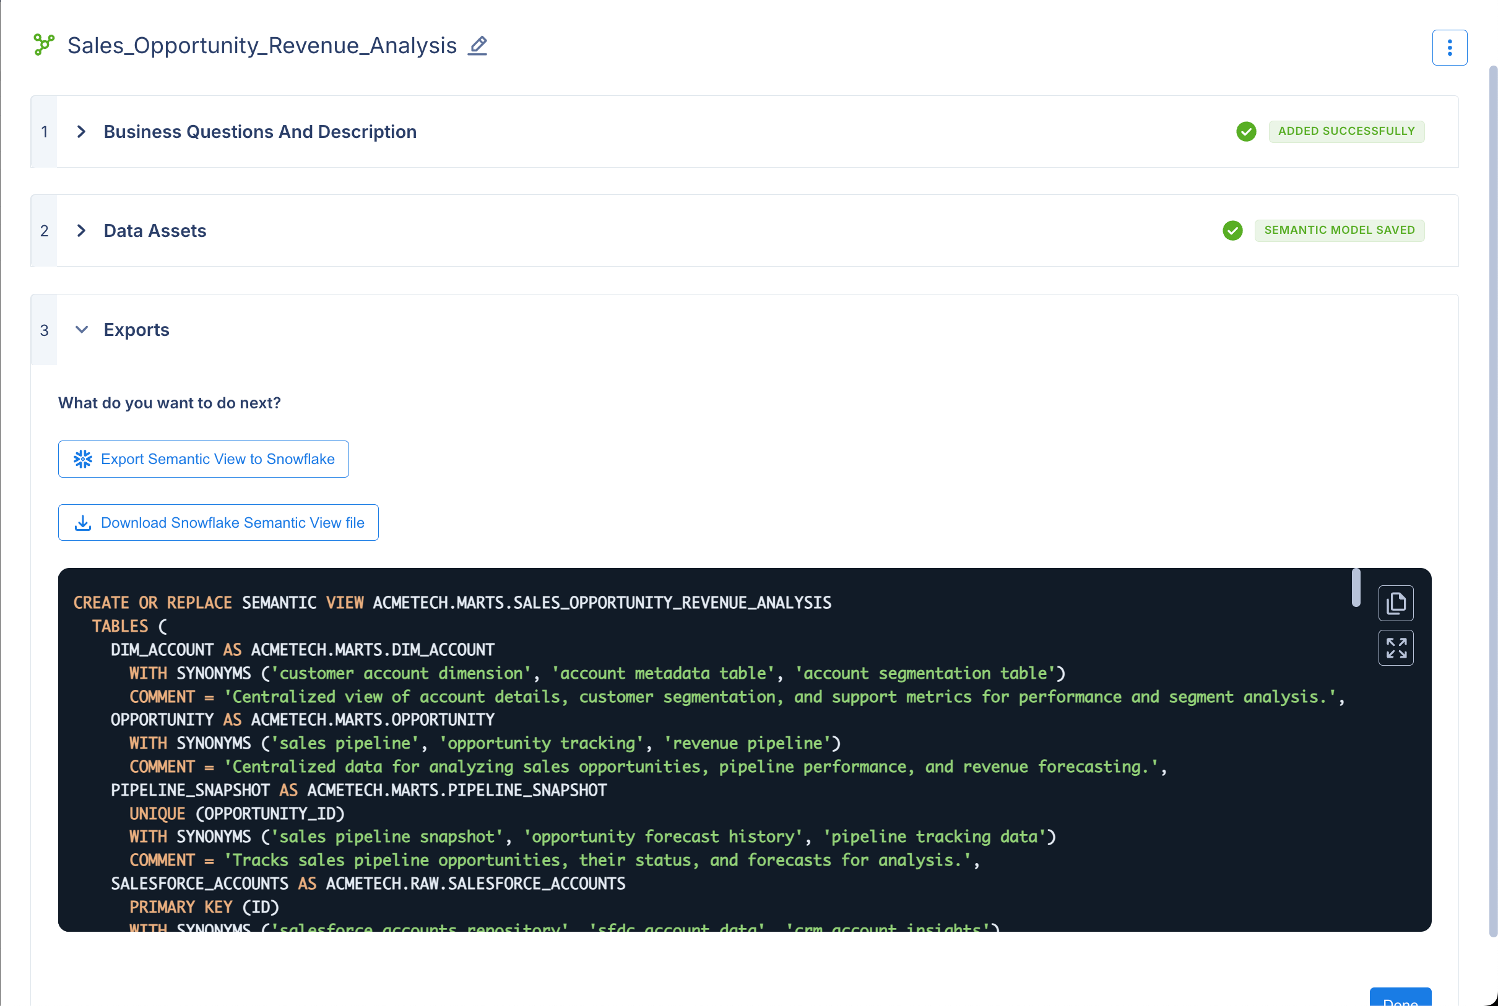
Task: Expand code block to fullscreen
Action: point(1395,648)
